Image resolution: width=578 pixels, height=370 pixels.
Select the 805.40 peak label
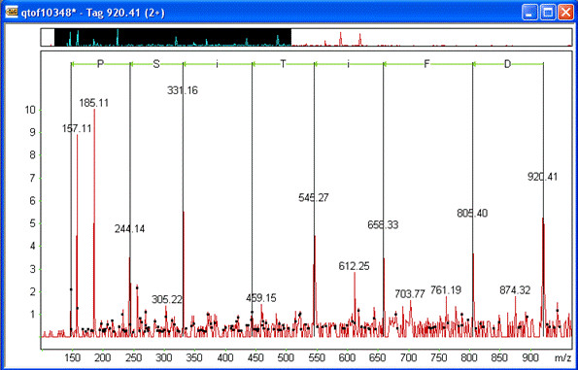472,214
